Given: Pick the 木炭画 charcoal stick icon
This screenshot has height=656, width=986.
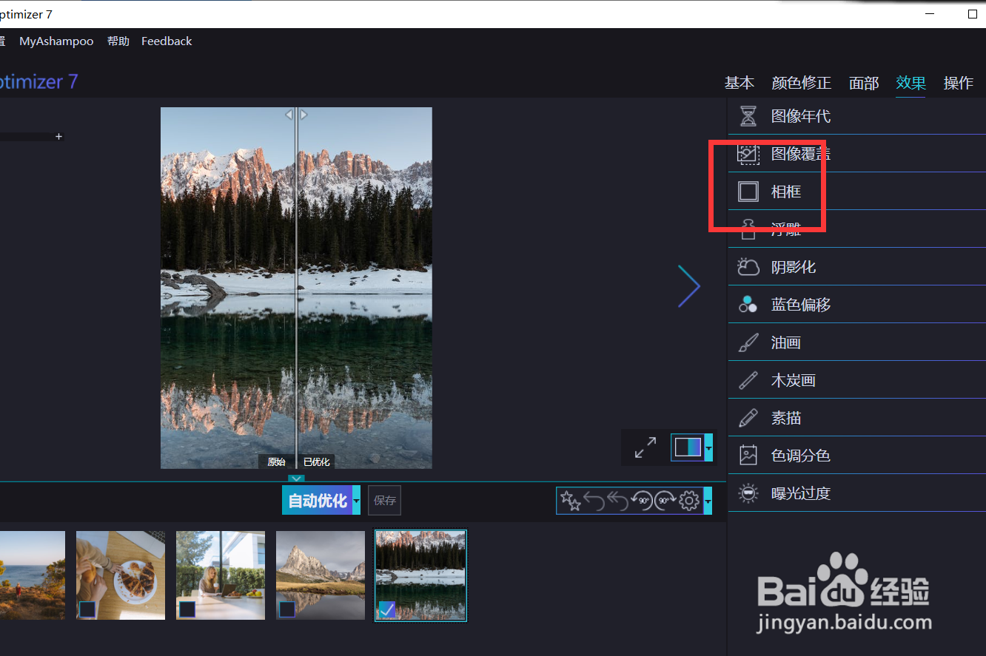Looking at the screenshot, I should [748, 380].
